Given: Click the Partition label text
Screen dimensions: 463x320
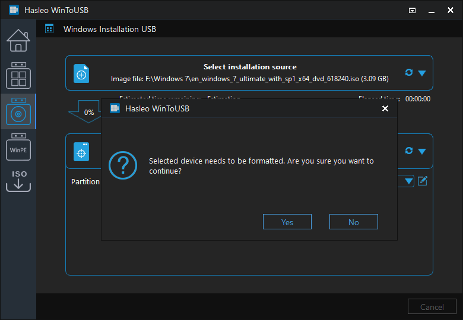Looking at the screenshot, I should point(85,181).
